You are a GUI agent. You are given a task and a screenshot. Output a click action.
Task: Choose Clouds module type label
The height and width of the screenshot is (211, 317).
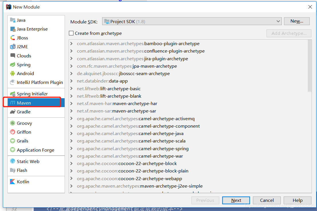24,56
